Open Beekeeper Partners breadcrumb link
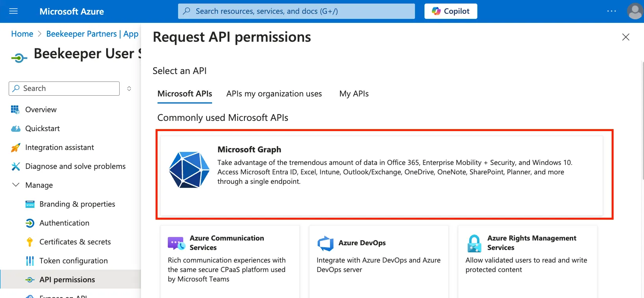644x298 pixels. [x=92, y=34]
